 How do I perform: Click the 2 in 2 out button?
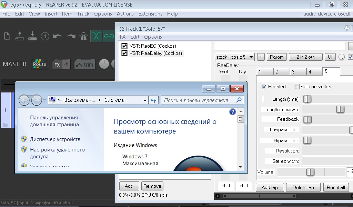point(305,57)
